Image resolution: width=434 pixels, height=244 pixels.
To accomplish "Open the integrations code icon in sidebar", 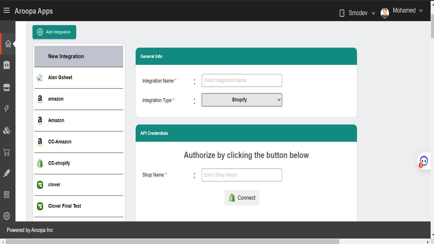I will click(7, 65).
